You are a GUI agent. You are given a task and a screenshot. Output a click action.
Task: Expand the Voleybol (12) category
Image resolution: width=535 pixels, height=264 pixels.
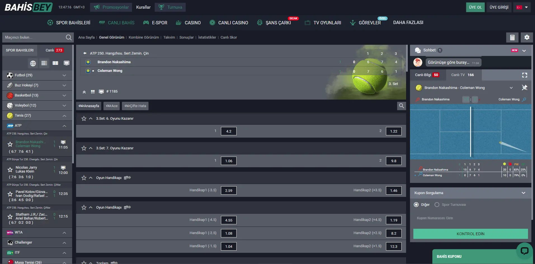(37, 105)
